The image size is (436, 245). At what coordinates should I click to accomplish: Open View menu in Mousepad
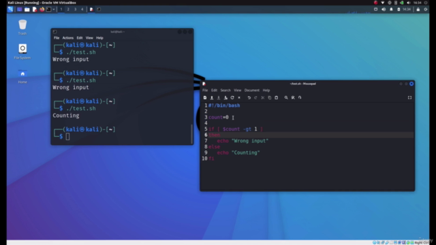click(x=238, y=91)
